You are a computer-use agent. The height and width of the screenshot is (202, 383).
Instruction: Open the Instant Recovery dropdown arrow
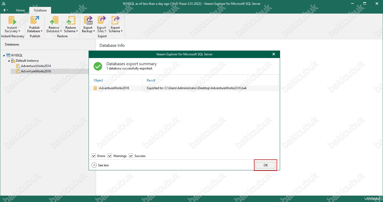[x=19, y=31]
